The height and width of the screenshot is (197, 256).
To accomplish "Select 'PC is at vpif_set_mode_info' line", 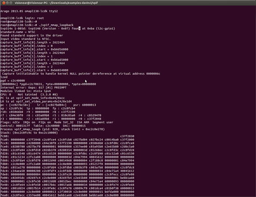I will 33,98.
